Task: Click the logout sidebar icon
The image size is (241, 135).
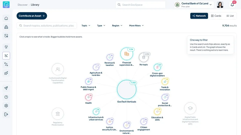Action: point(6,114)
